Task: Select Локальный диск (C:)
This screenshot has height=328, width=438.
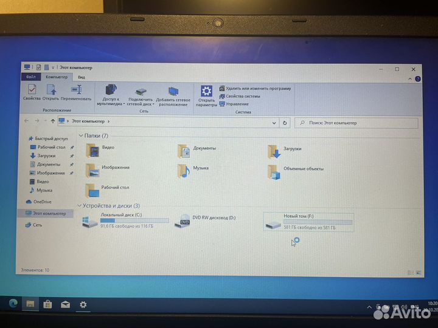Action: [126, 221]
